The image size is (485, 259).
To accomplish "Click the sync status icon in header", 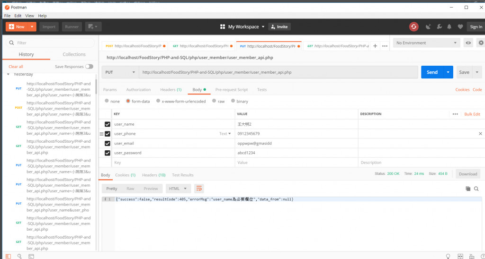I will point(414,27).
